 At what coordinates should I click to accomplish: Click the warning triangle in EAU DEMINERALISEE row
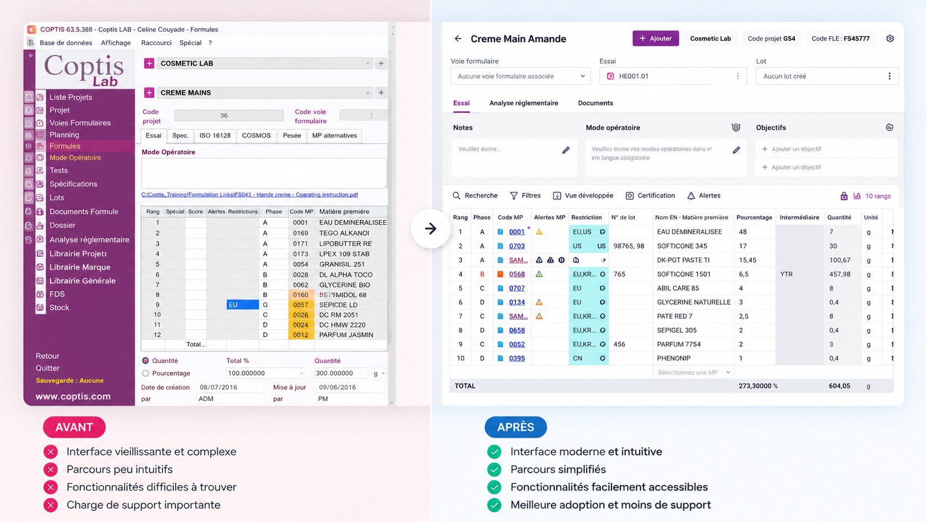(x=539, y=232)
